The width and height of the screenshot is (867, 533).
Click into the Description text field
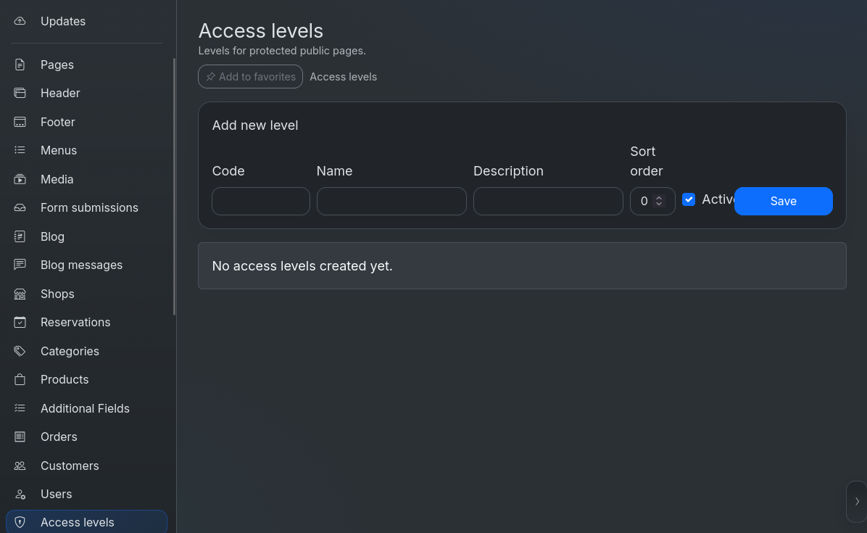coord(548,202)
